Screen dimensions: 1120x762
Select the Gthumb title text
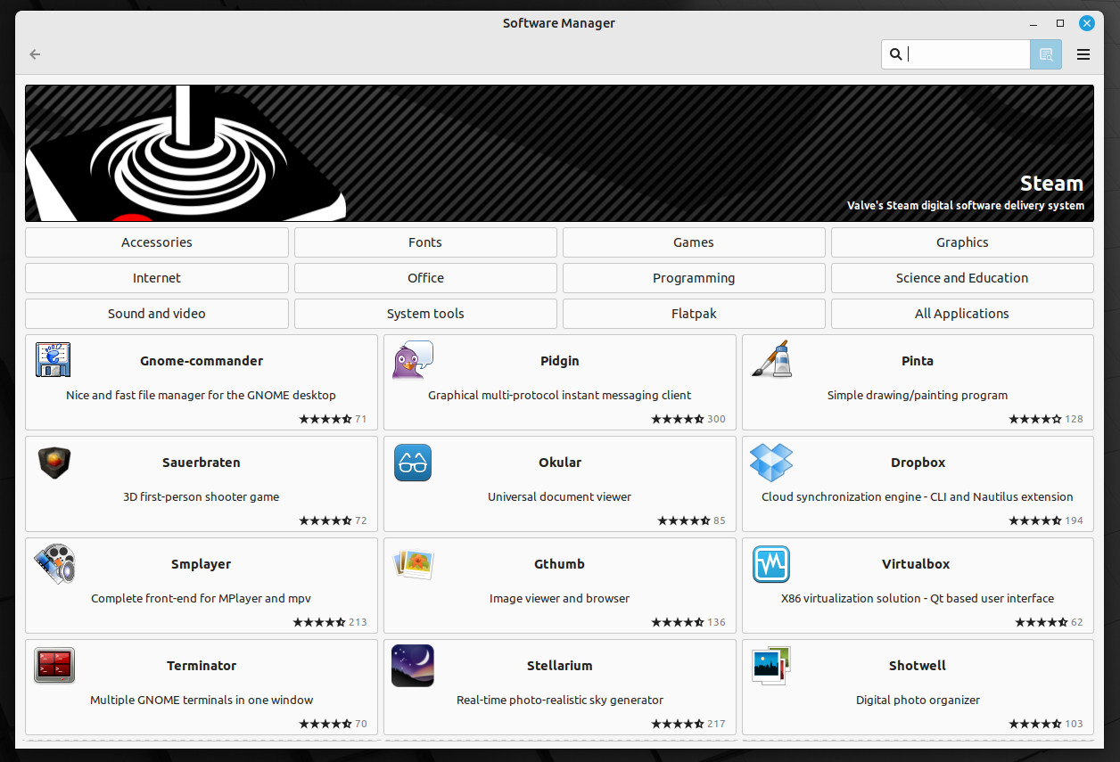tap(560, 564)
